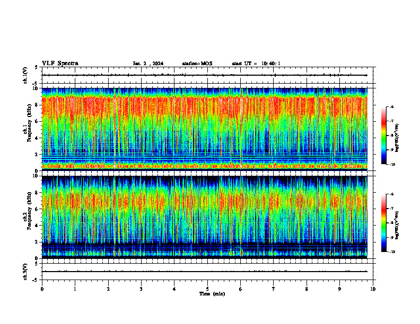Click the 'ch.3(V)' waveform axis label
Screen dimensions: 420x324
[x=25, y=272]
